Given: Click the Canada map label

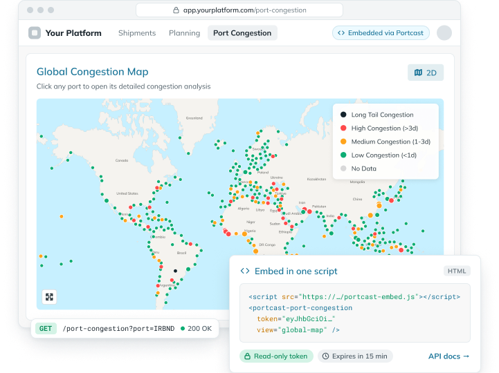Looking at the screenshot, I should [x=122, y=160].
